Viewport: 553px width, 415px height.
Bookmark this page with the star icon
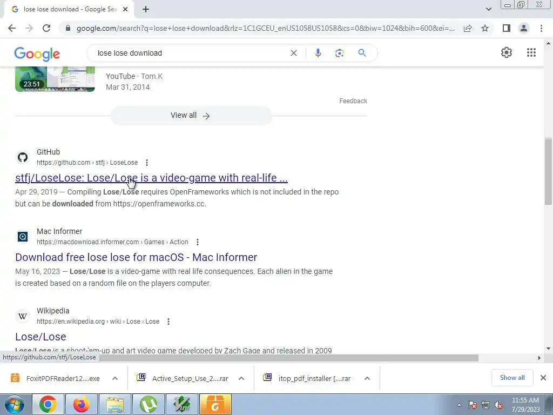(x=485, y=28)
